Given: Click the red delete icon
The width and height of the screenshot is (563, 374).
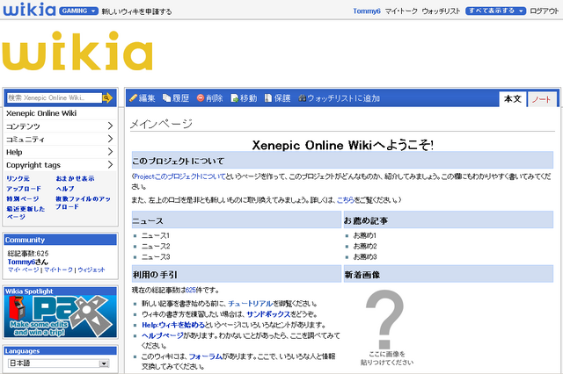Looking at the screenshot, I should coord(201,97).
